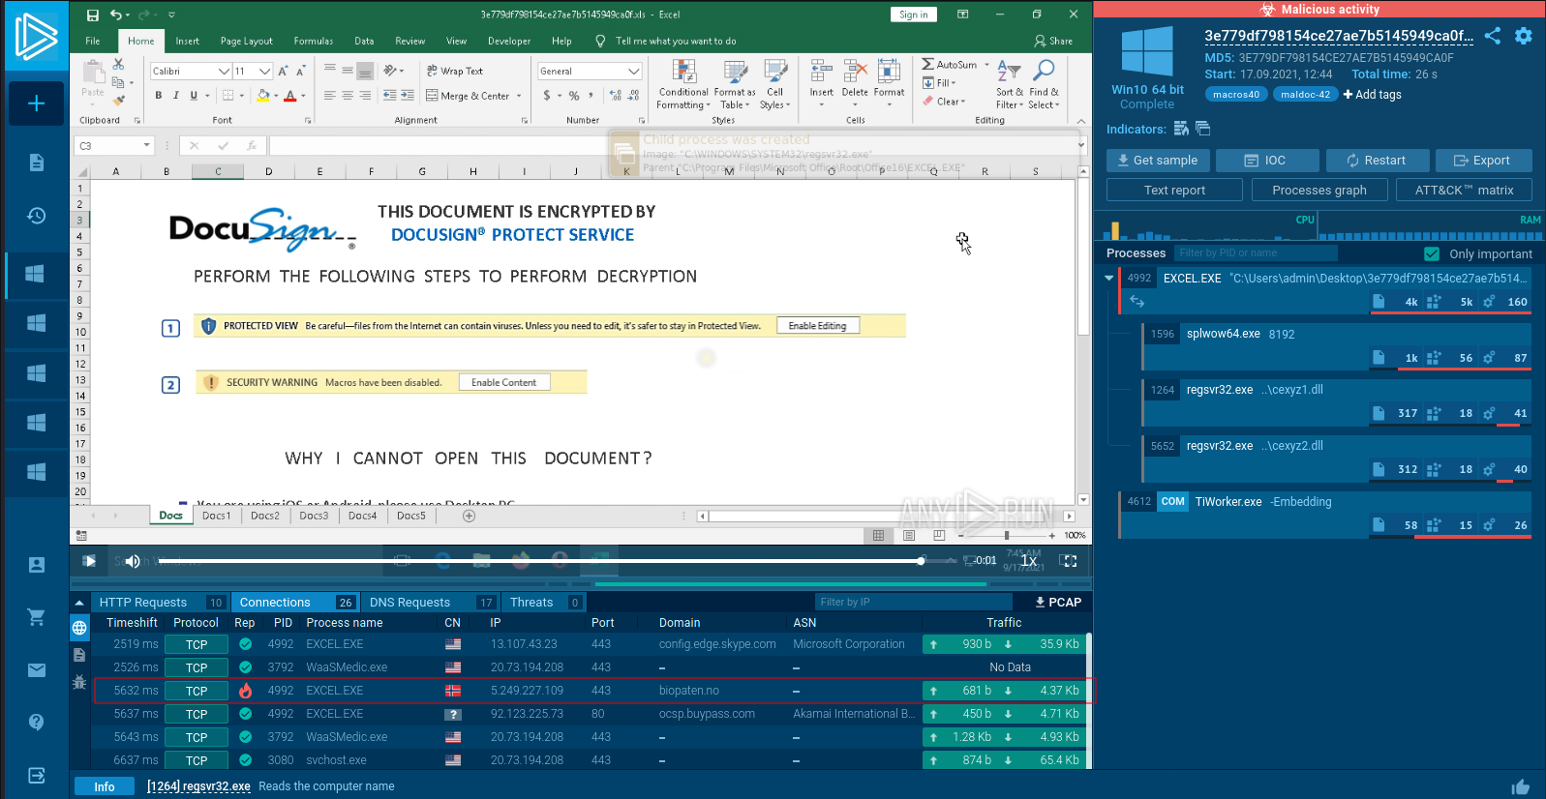
Task: Click the Filter by PID or name field
Action: coord(1256,253)
